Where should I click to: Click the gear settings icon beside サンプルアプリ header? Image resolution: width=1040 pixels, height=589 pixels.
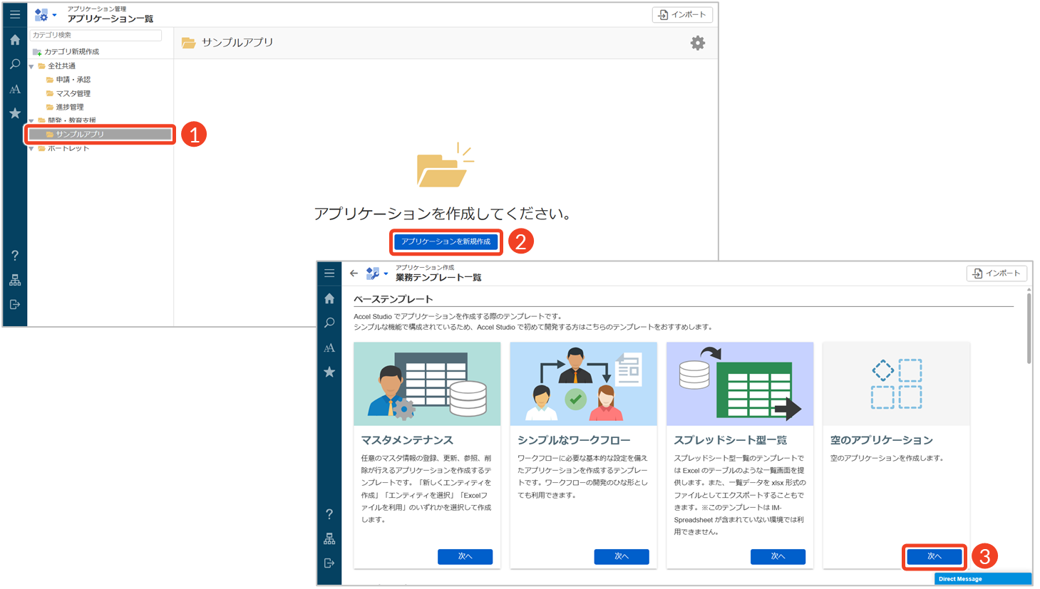[x=697, y=43]
